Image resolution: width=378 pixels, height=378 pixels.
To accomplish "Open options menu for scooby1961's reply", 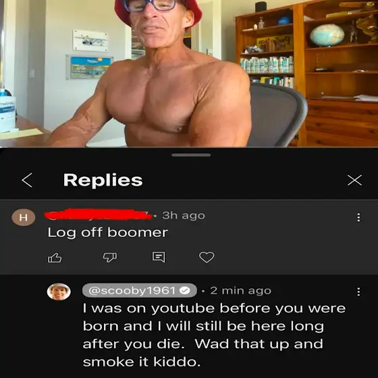I will (x=358, y=292).
